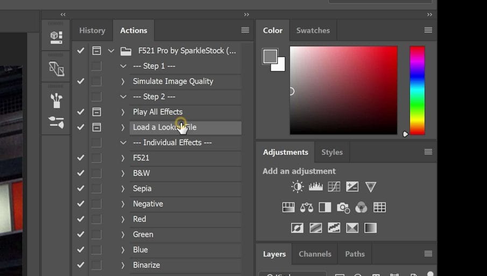
Task: Select the Binarize action
Action: tap(146, 265)
